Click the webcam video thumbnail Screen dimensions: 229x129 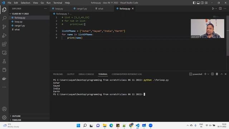(x=208, y=29)
